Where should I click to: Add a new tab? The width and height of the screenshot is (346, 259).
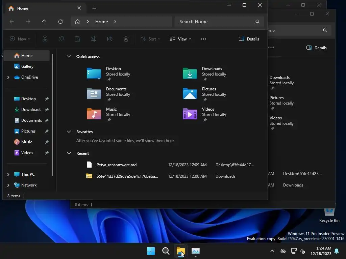(x=94, y=8)
